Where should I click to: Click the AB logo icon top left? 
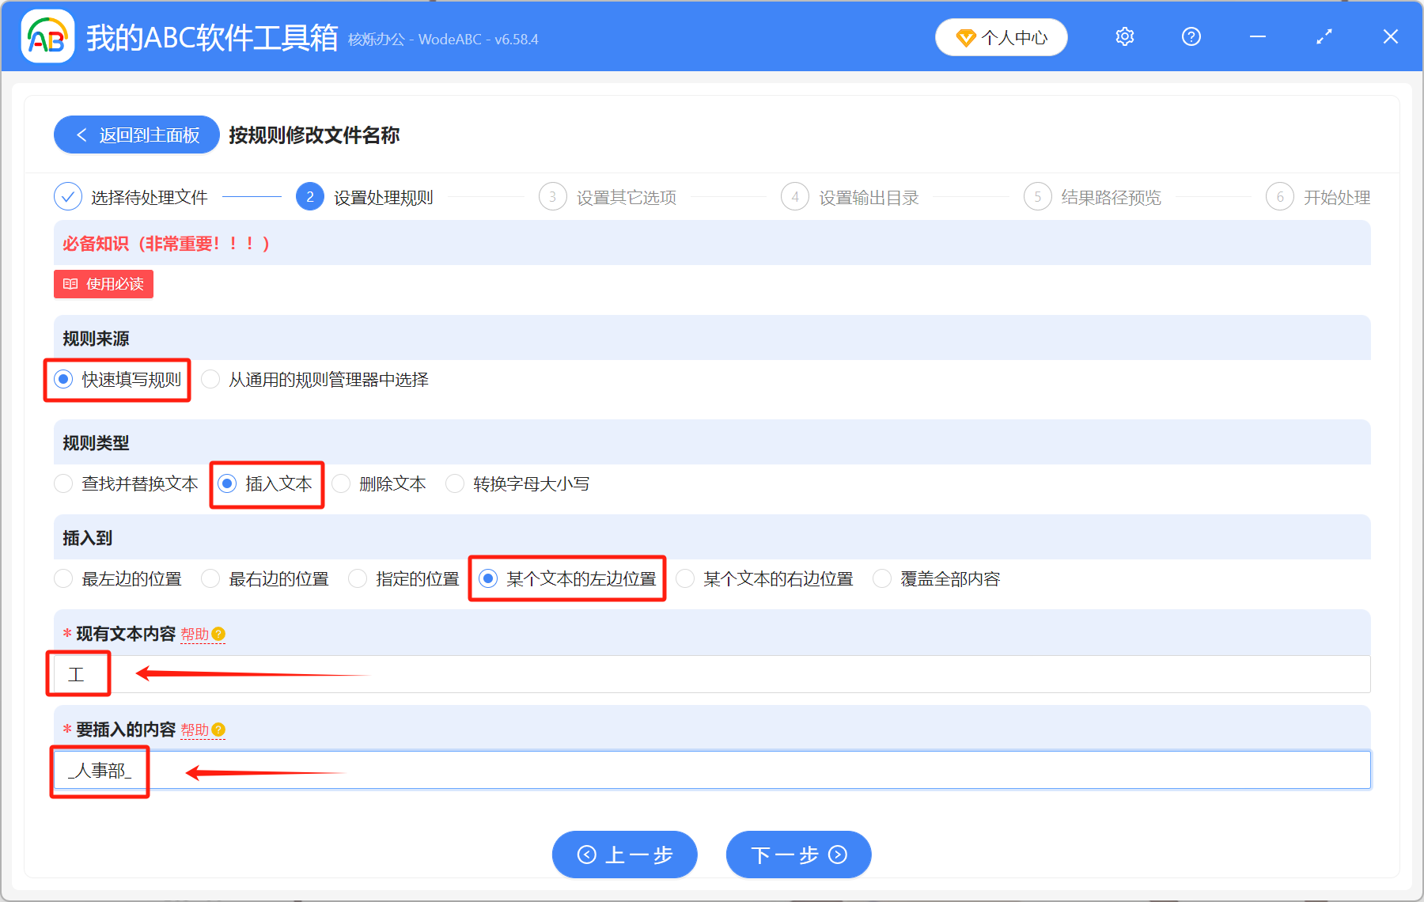47,36
